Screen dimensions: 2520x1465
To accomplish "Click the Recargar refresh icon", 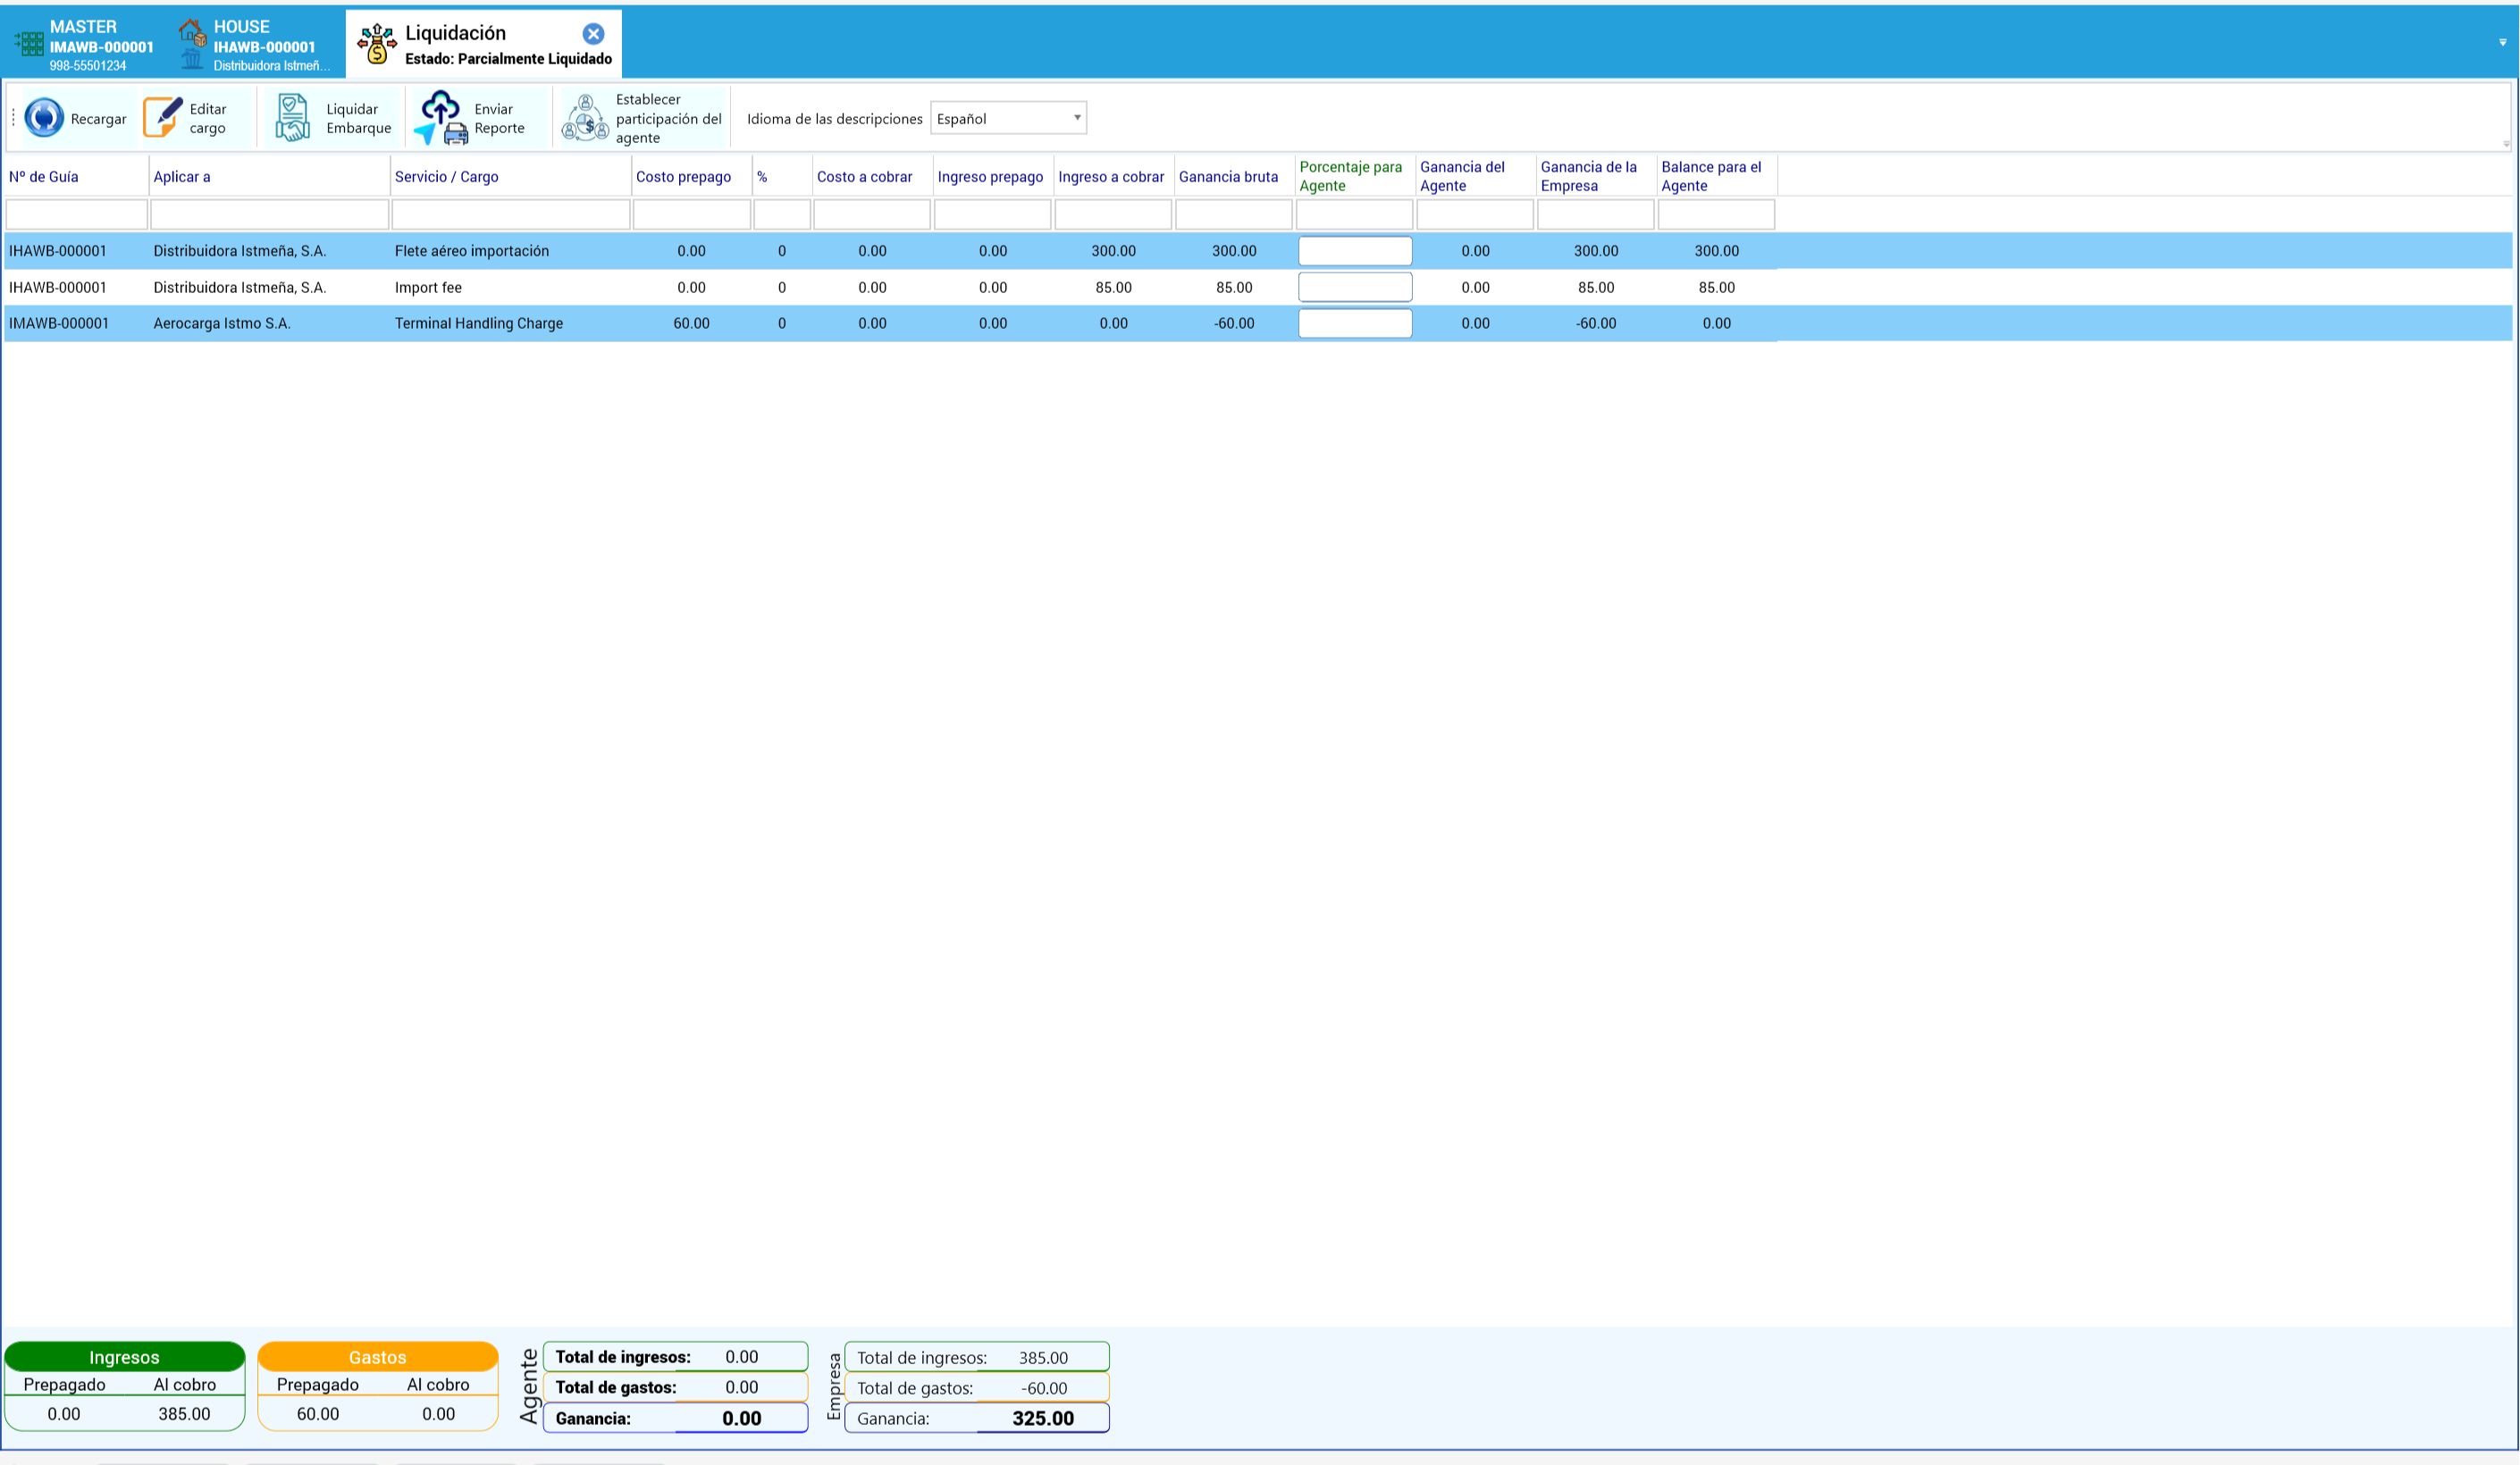I will pos(44,118).
